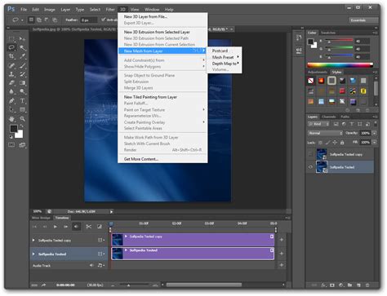This screenshot has height=296, width=387.
Task: Select the Dodge tool
Action: click(x=22, y=91)
